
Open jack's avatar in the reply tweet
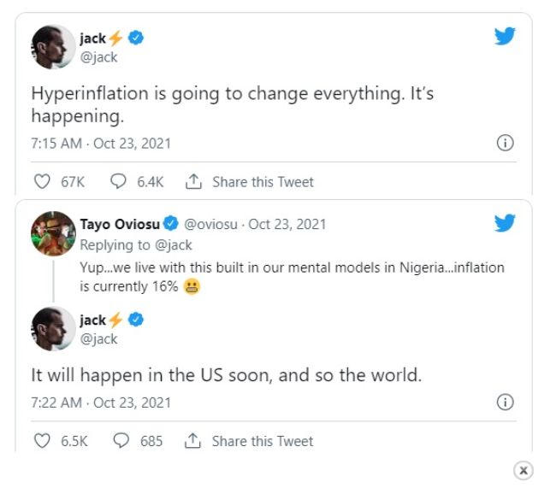point(52,328)
